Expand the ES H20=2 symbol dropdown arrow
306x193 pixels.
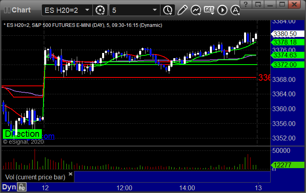(x=87, y=10)
